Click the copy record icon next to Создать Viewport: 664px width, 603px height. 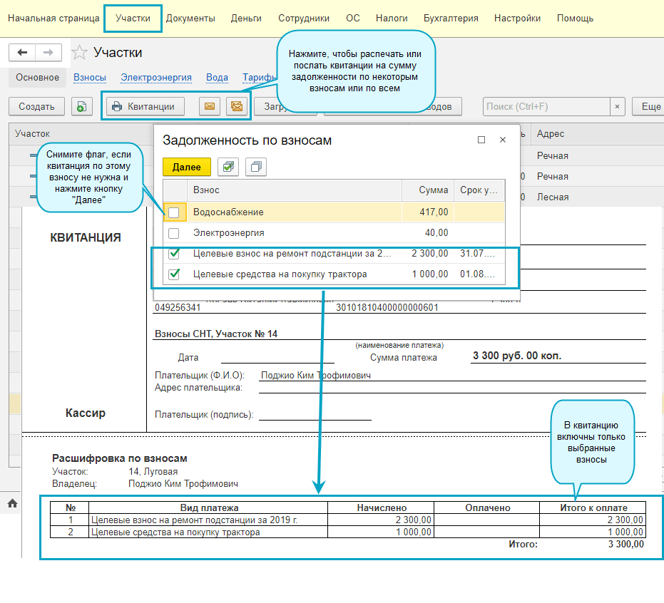(x=81, y=106)
